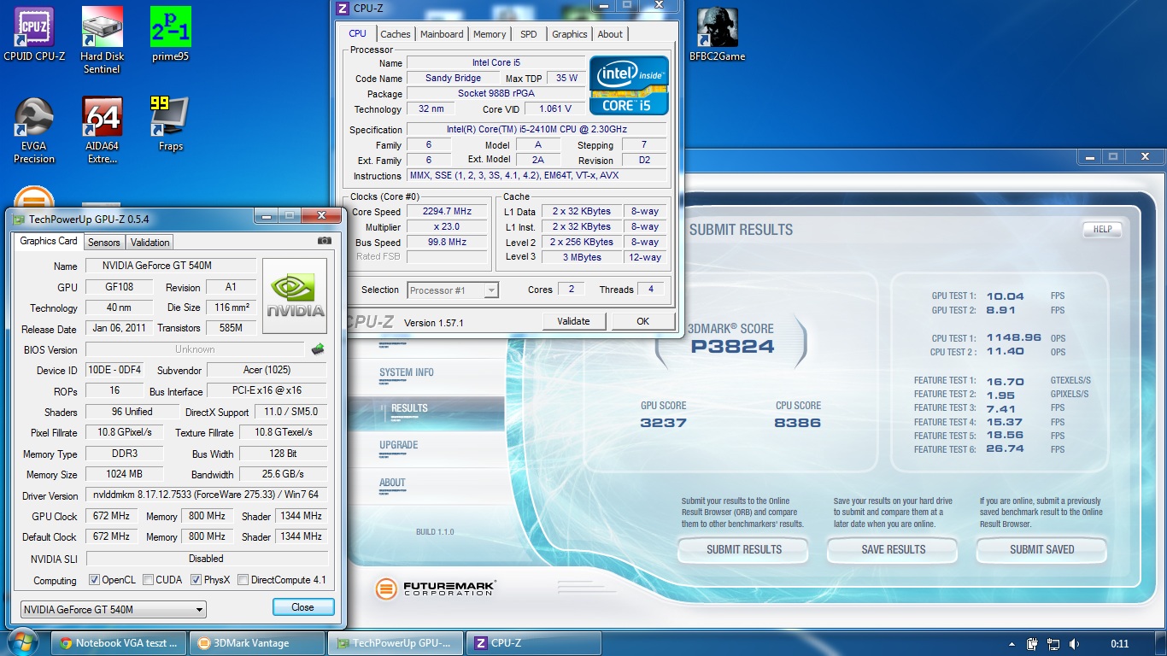Open Processor #1 selection dropdown
Image resolution: width=1167 pixels, height=656 pixels.
click(x=453, y=290)
